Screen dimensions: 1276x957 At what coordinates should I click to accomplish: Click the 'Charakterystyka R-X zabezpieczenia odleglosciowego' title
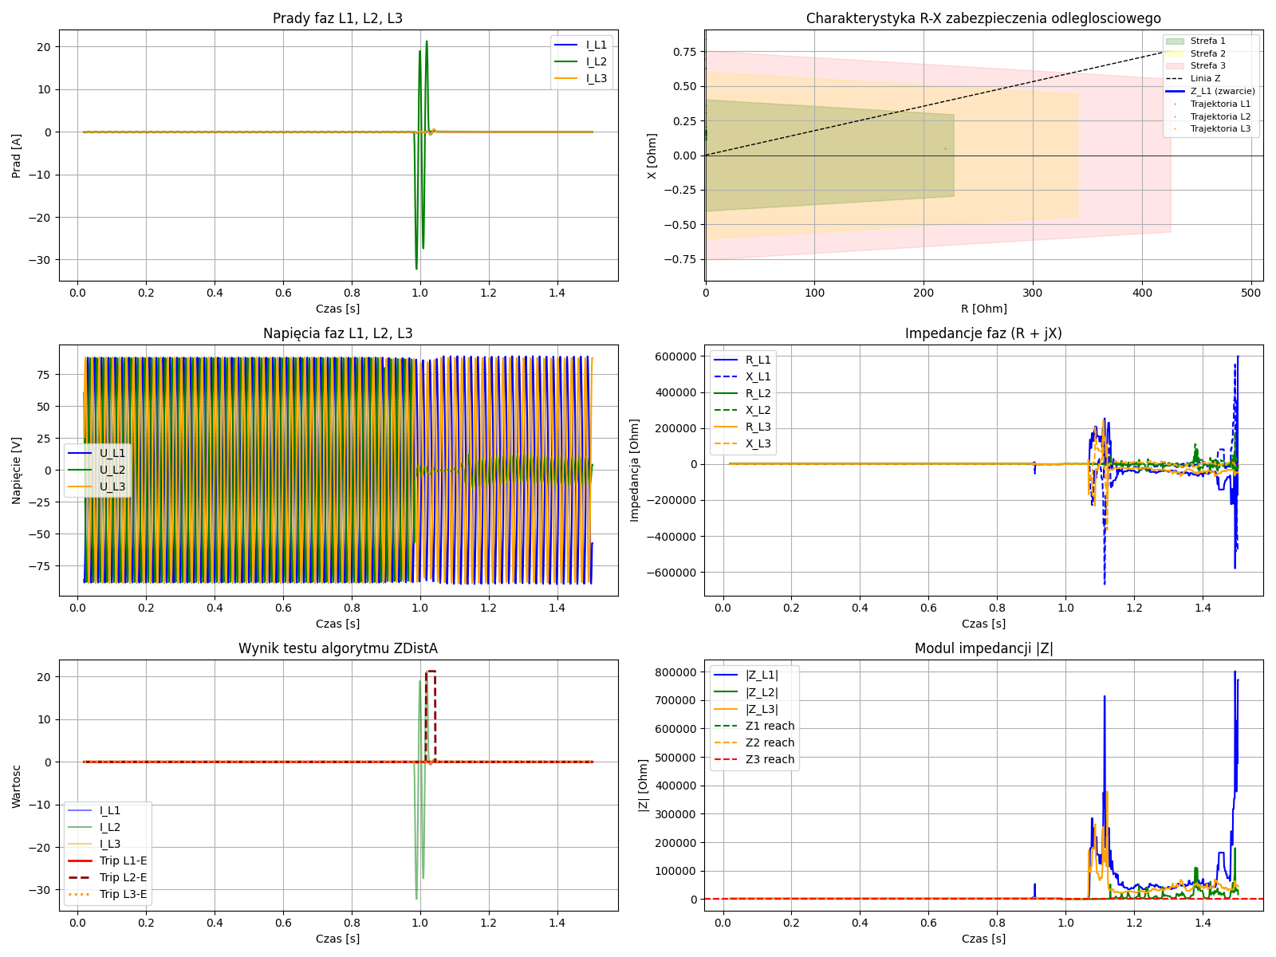[x=983, y=18]
